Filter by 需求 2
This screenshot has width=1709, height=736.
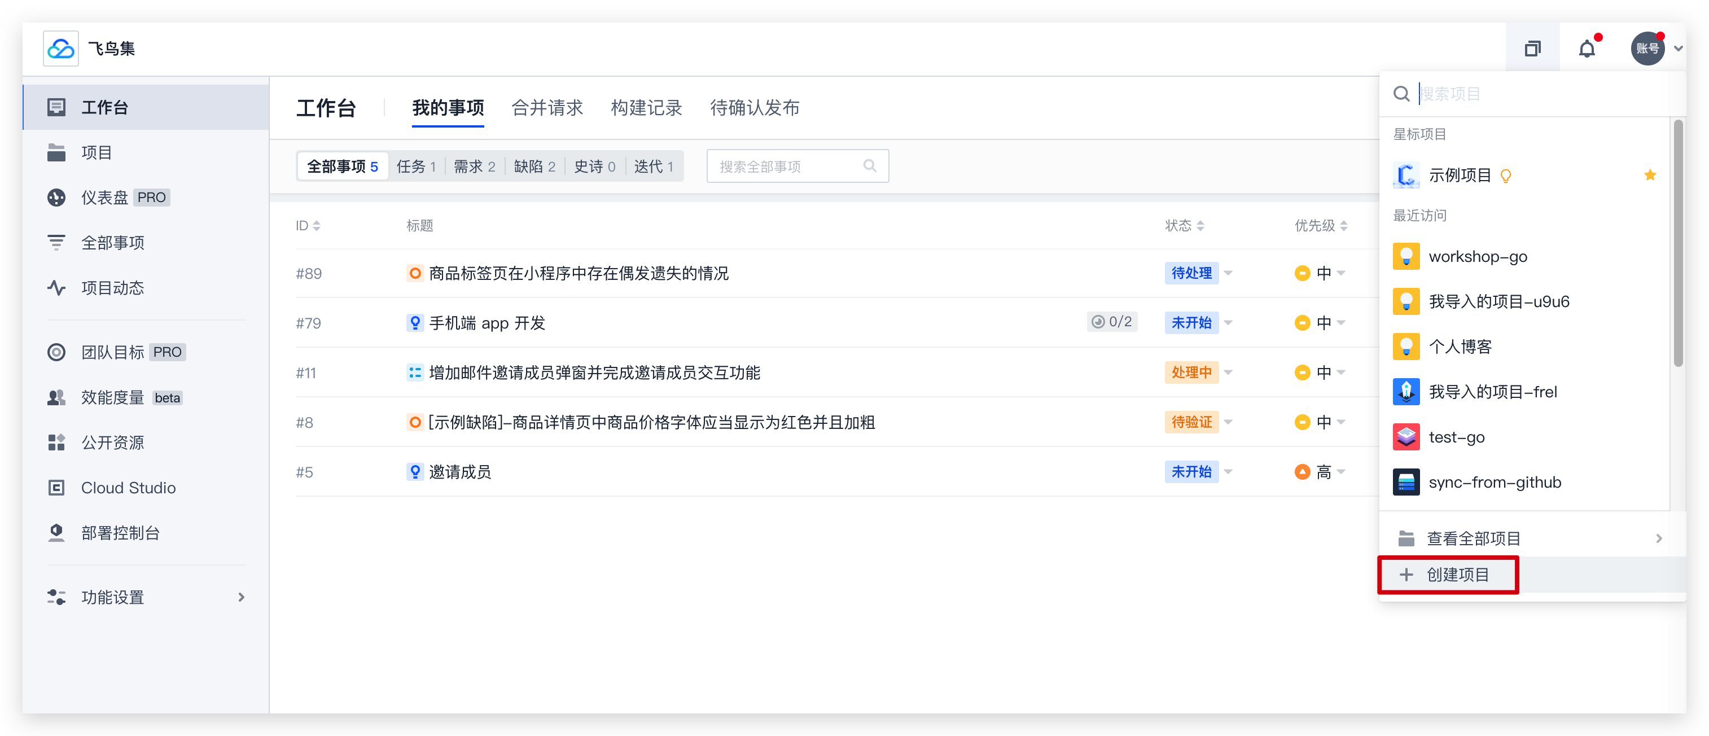point(474,166)
